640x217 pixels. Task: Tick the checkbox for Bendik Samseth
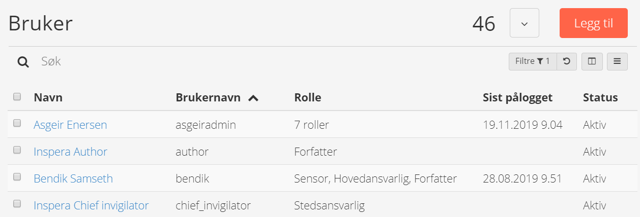[x=17, y=177]
